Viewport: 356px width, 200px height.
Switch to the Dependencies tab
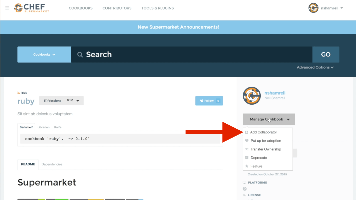point(52,164)
